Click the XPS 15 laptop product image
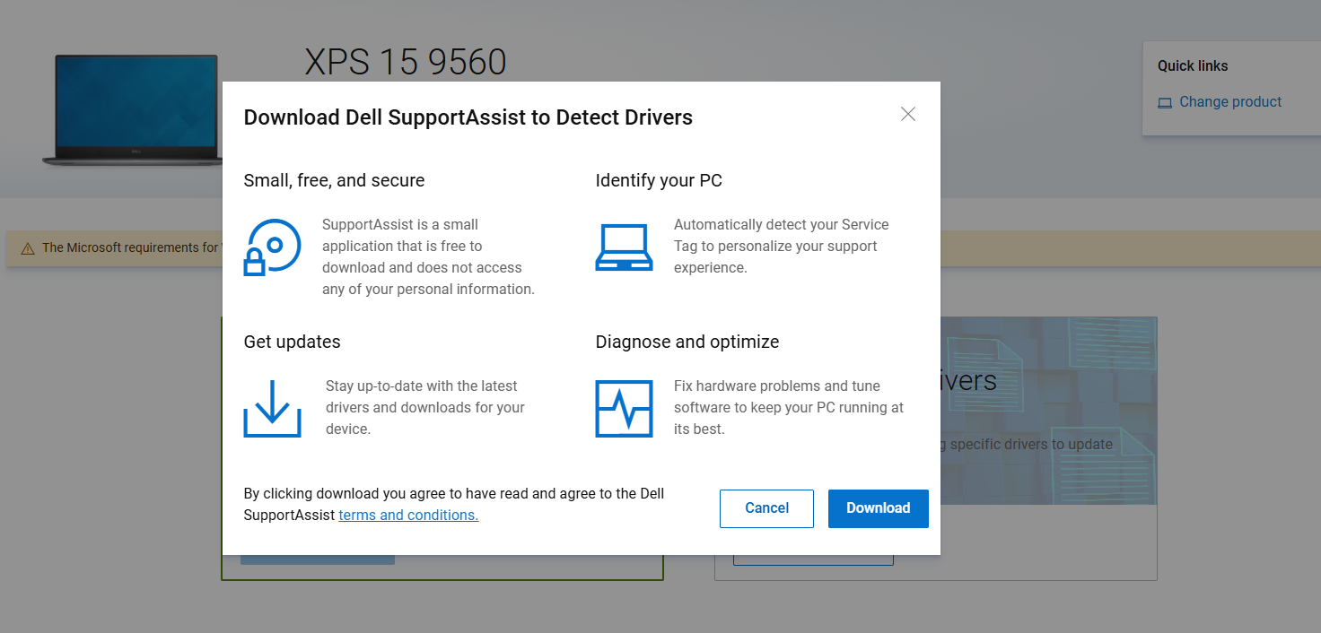The height and width of the screenshot is (633, 1321). [135, 109]
